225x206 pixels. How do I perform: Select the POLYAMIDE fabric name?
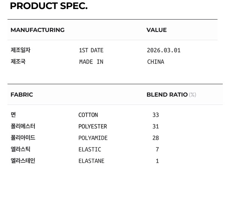(x=93, y=138)
